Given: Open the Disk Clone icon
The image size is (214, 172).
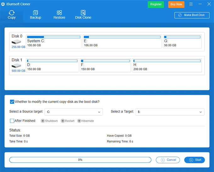Looking at the screenshot, I should tap(83, 13).
